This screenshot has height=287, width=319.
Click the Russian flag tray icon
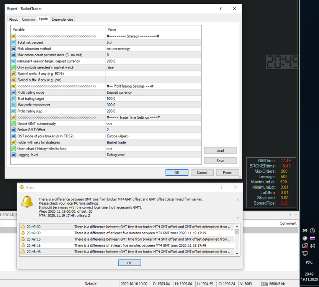312,238
